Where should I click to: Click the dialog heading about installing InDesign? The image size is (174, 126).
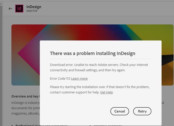tap(93, 53)
